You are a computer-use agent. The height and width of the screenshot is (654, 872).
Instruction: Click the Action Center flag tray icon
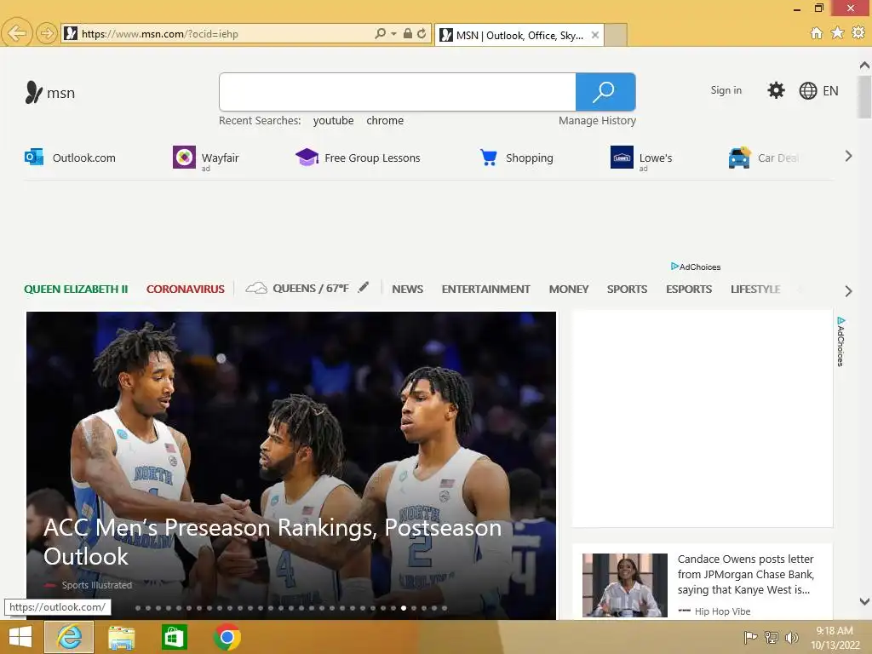click(750, 637)
